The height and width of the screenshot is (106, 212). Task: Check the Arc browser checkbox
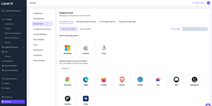coord(153,74)
